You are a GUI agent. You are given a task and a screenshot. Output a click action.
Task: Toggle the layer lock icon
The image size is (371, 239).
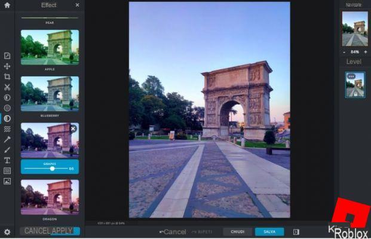(355, 94)
